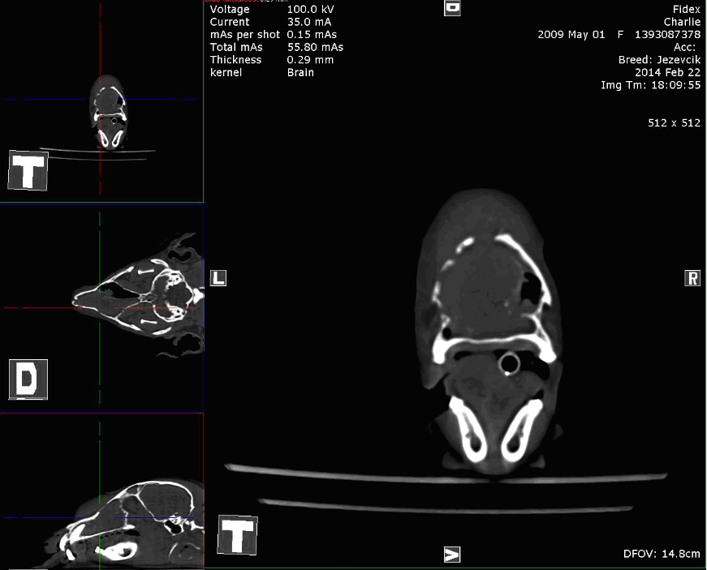The image size is (707, 570).
Task: Click the patient name 'Charlie'
Action: [x=682, y=22]
